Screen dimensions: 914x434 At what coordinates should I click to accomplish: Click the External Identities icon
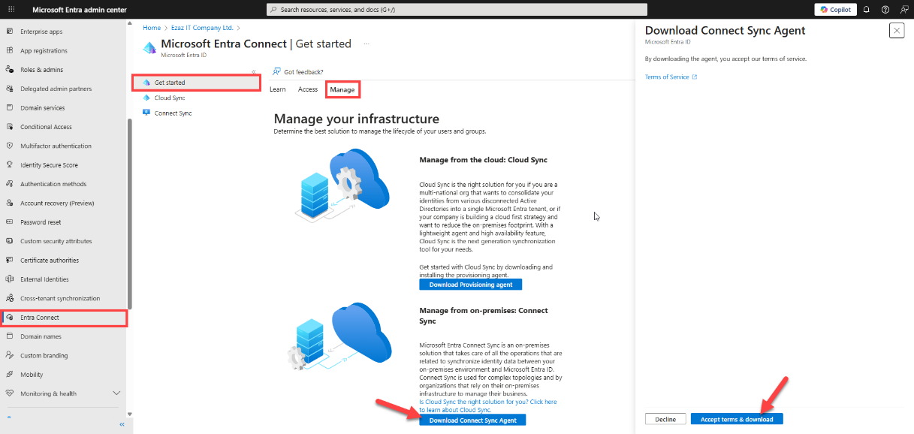(x=9, y=279)
